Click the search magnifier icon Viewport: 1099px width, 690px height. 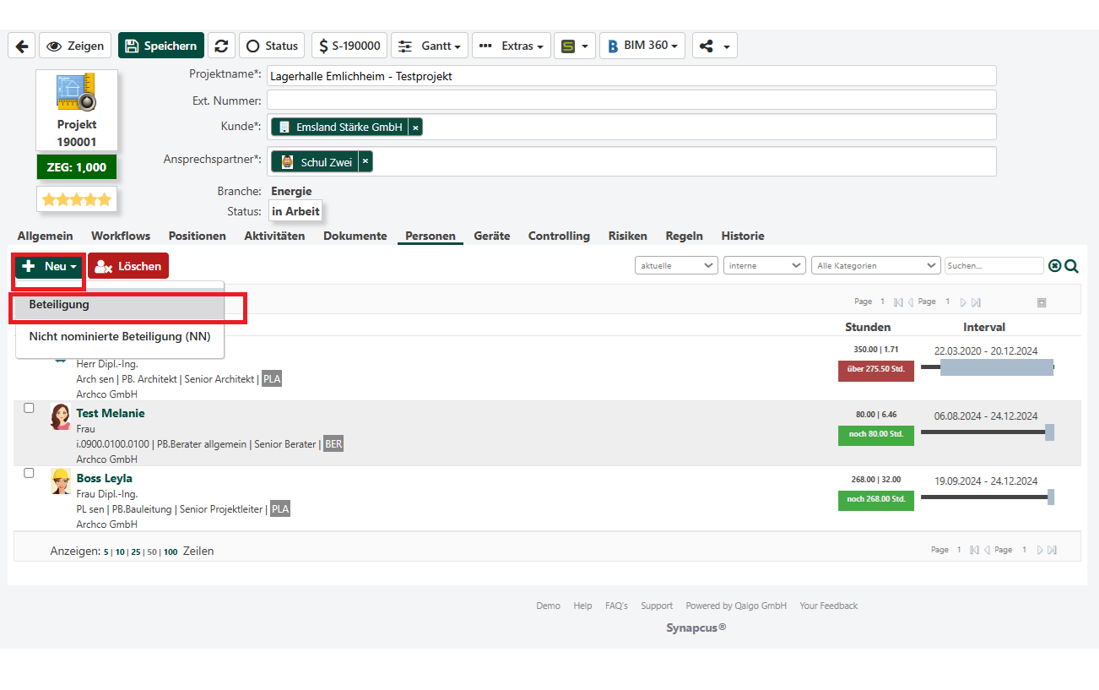point(1072,266)
